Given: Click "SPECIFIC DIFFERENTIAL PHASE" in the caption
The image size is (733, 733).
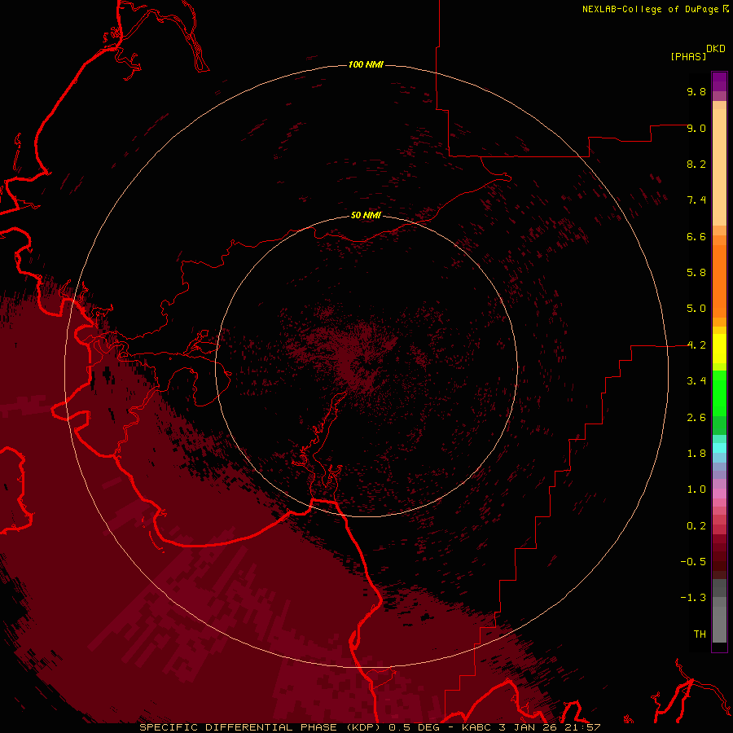Looking at the screenshot, I should pyautogui.click(x=238, y=727).
